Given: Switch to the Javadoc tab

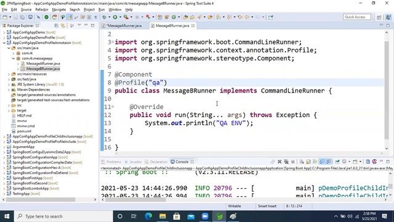Looking at the screenshot, I should pos(133,162).
